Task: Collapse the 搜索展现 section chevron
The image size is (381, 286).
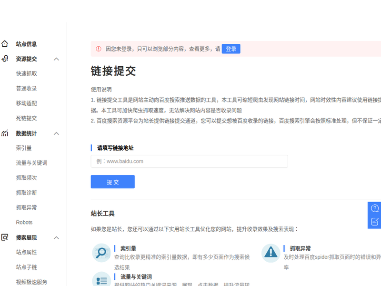Action: coord(56,237)
